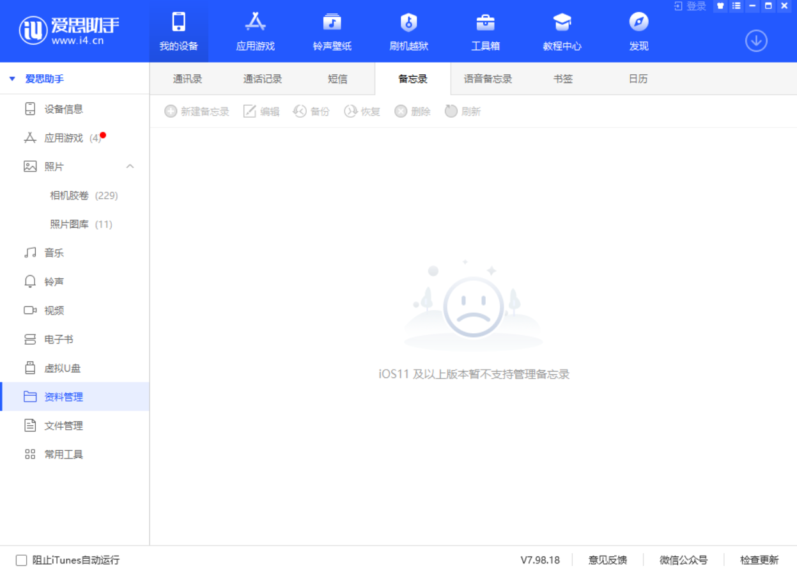Open 意见反馈 feedback
Screen dimensions: 797x573
pyautogui.click(x=607, y=560)
